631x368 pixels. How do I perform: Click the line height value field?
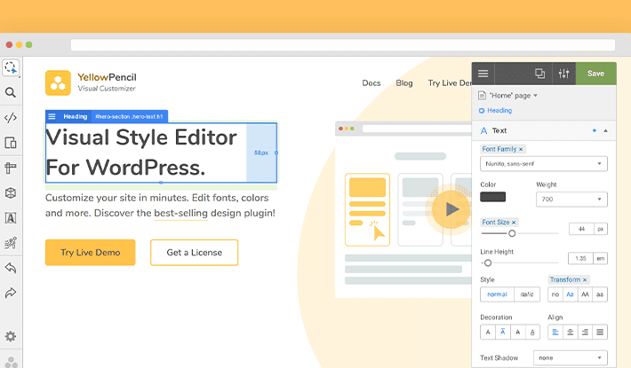(580, 258)
